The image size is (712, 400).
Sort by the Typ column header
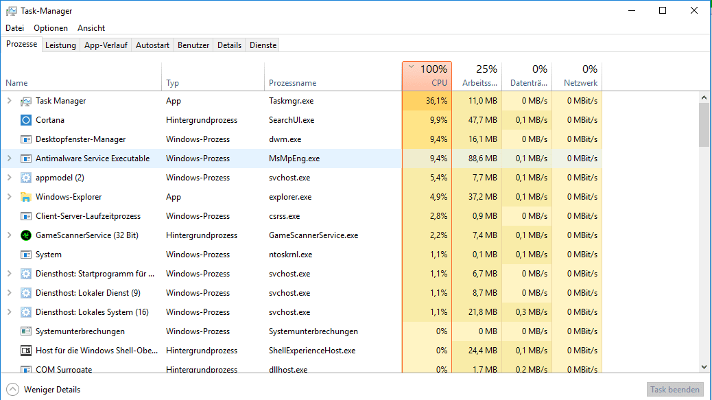click(213, 76)
